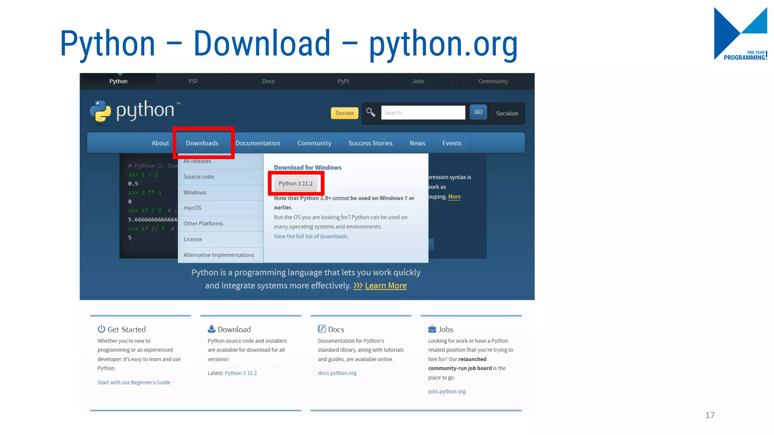Click the Docs pencil icon beside Docs heading

pyautogui.click(x=322, y=329)
